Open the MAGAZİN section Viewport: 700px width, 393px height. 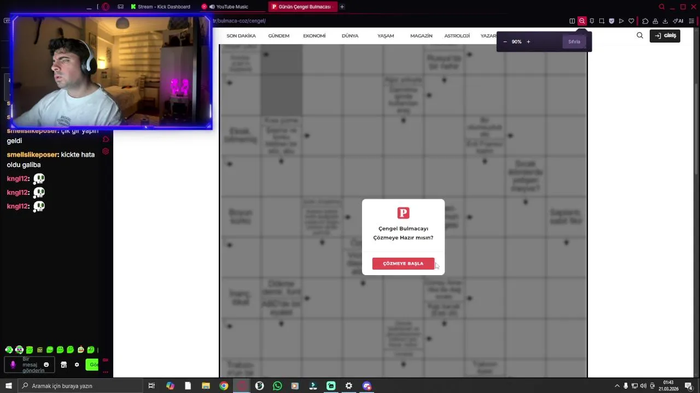pyautogui.click(x=421, y=35)
